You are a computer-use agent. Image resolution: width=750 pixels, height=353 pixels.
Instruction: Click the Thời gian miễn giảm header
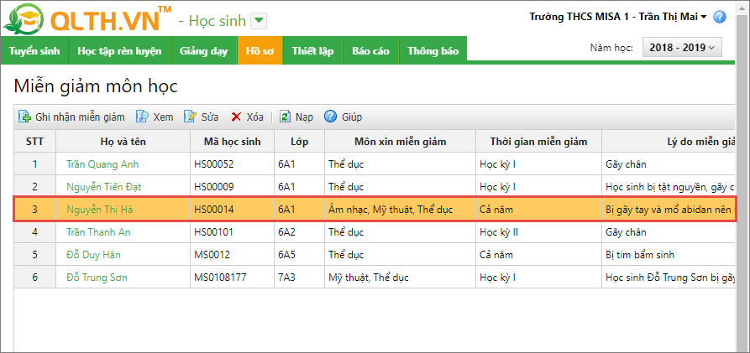pos(538,142)
